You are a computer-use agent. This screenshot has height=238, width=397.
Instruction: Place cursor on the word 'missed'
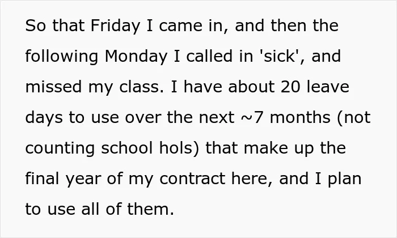[53, 87]
